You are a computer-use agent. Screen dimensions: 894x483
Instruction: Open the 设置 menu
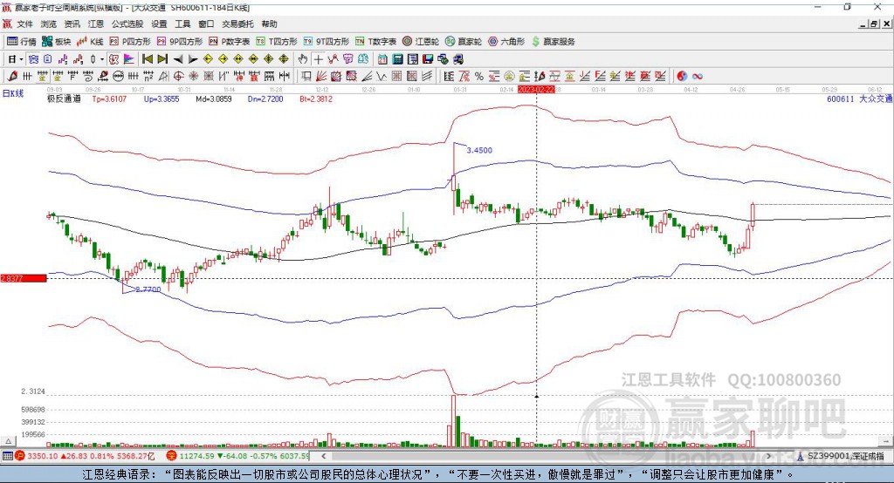(x=159, y=24)
